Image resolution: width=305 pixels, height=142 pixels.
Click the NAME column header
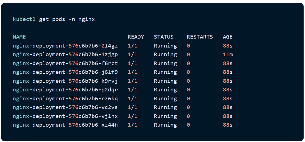point(19,37)
